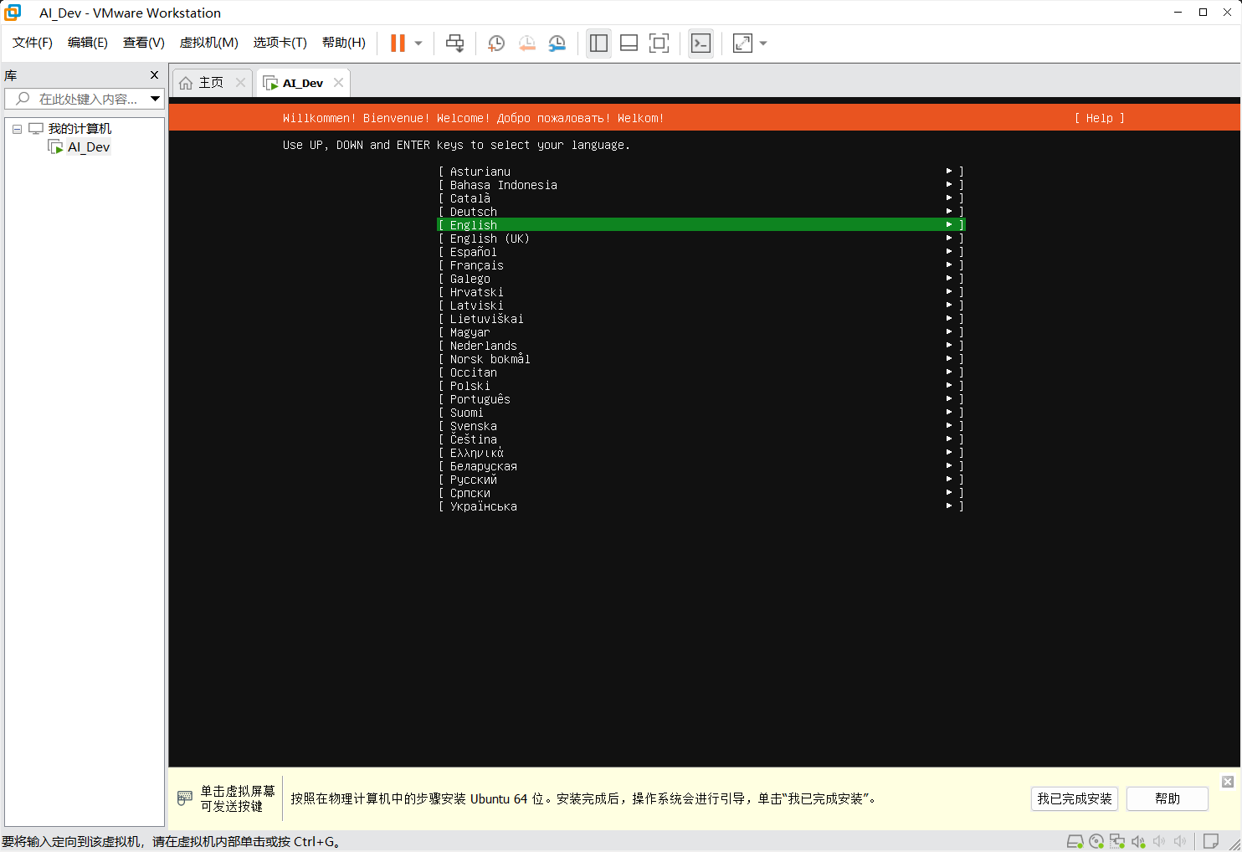
Task: Click the CD/DVD status icon
Action: point(1097,841)
